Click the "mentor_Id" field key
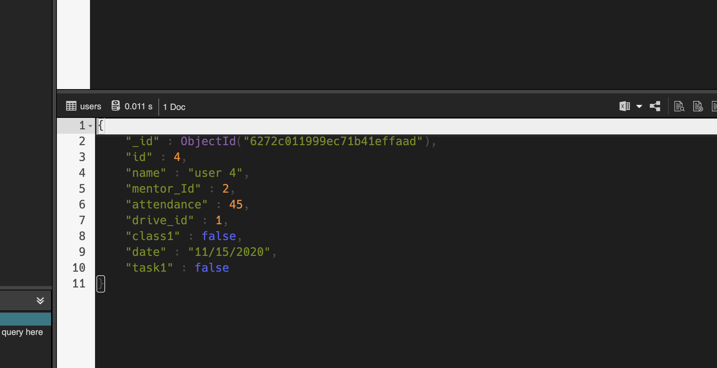 pos(163,189)
